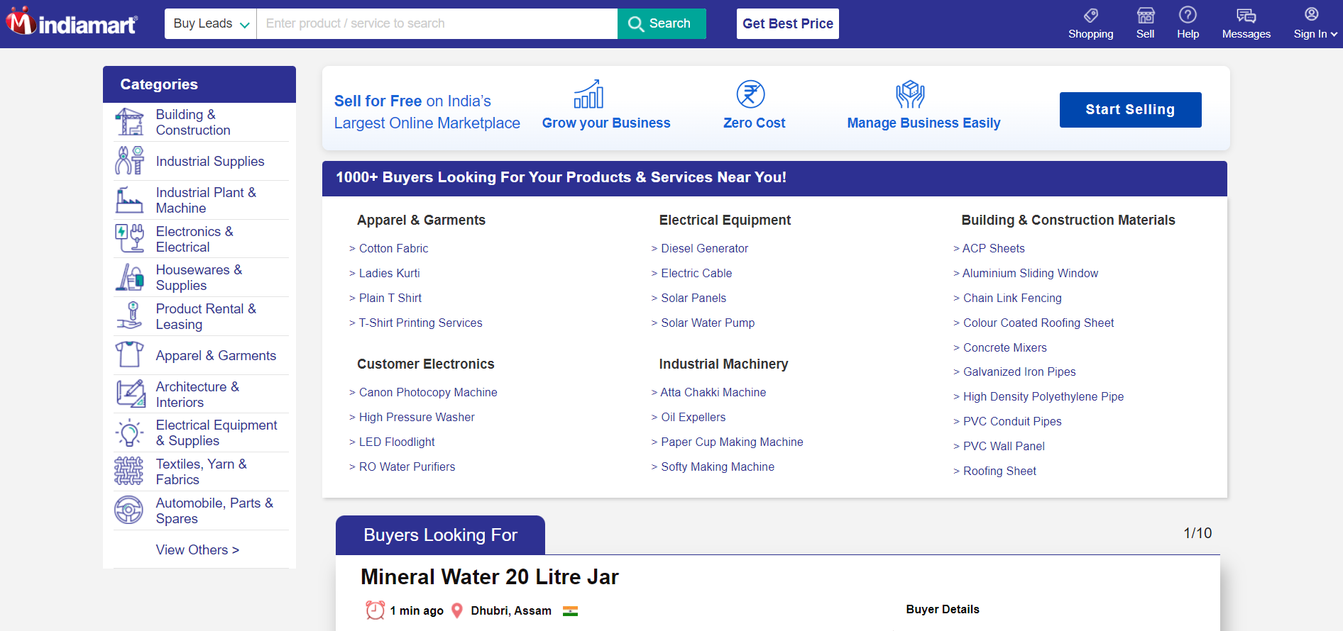Open Automobile, Parts & Spares category

tap(214, 510)
